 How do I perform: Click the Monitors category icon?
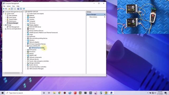[28, 40]
